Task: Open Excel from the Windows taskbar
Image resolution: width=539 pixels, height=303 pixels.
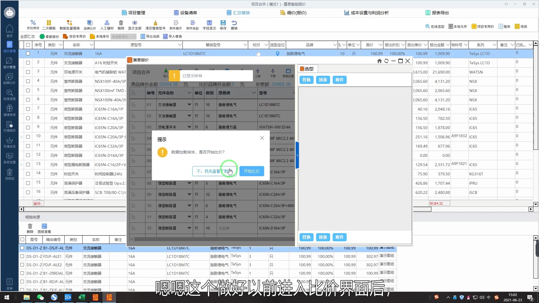Action: coord(82,297)
